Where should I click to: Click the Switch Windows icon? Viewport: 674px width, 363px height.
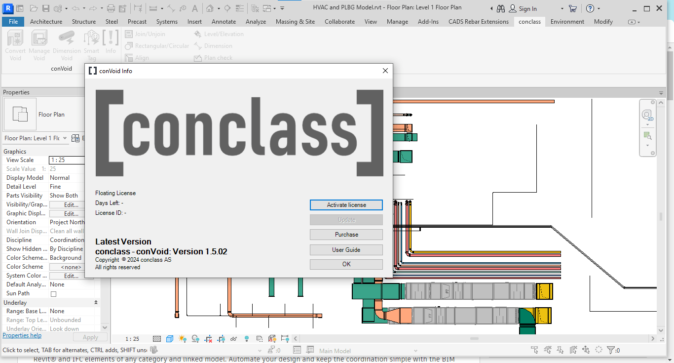coord(267,8)
